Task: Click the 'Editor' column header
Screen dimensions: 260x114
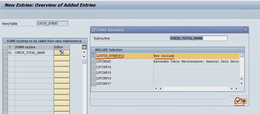Action: (x=62, y=47)
